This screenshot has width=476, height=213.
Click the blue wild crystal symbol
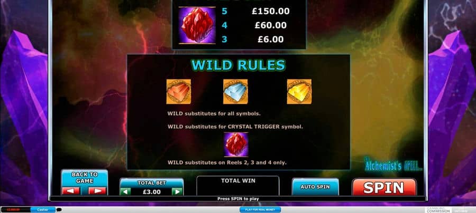click(235, 92)
